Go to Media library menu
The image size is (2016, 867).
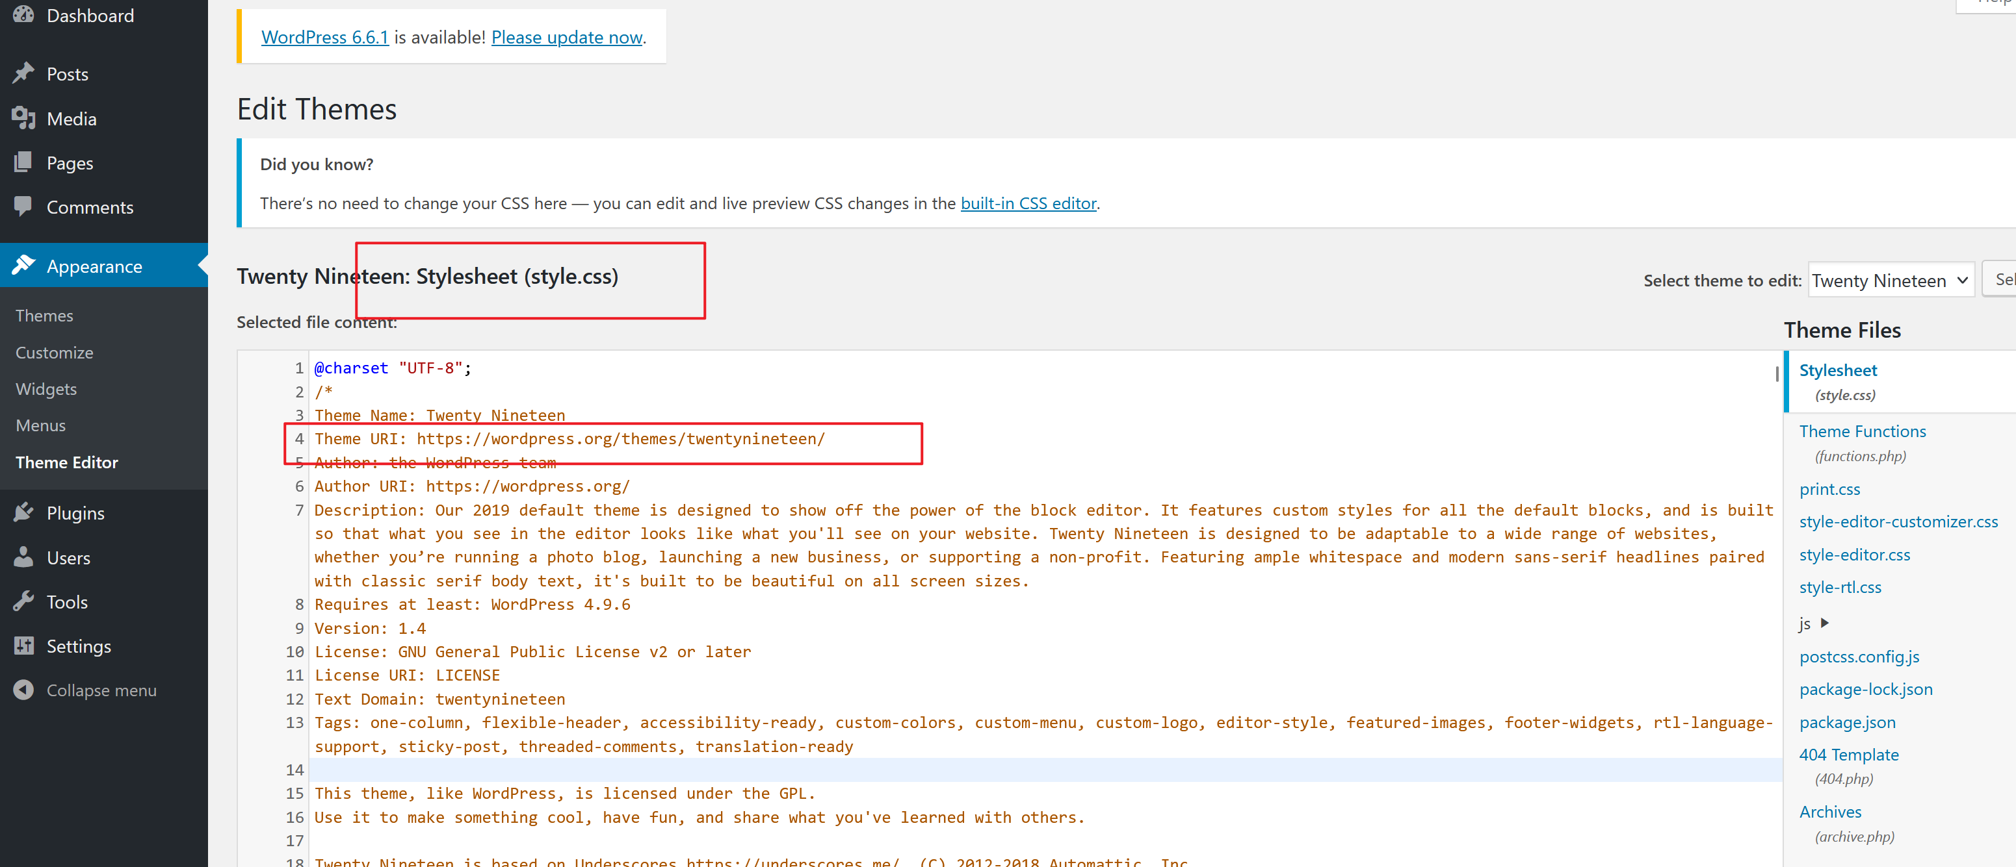[72, 119]
